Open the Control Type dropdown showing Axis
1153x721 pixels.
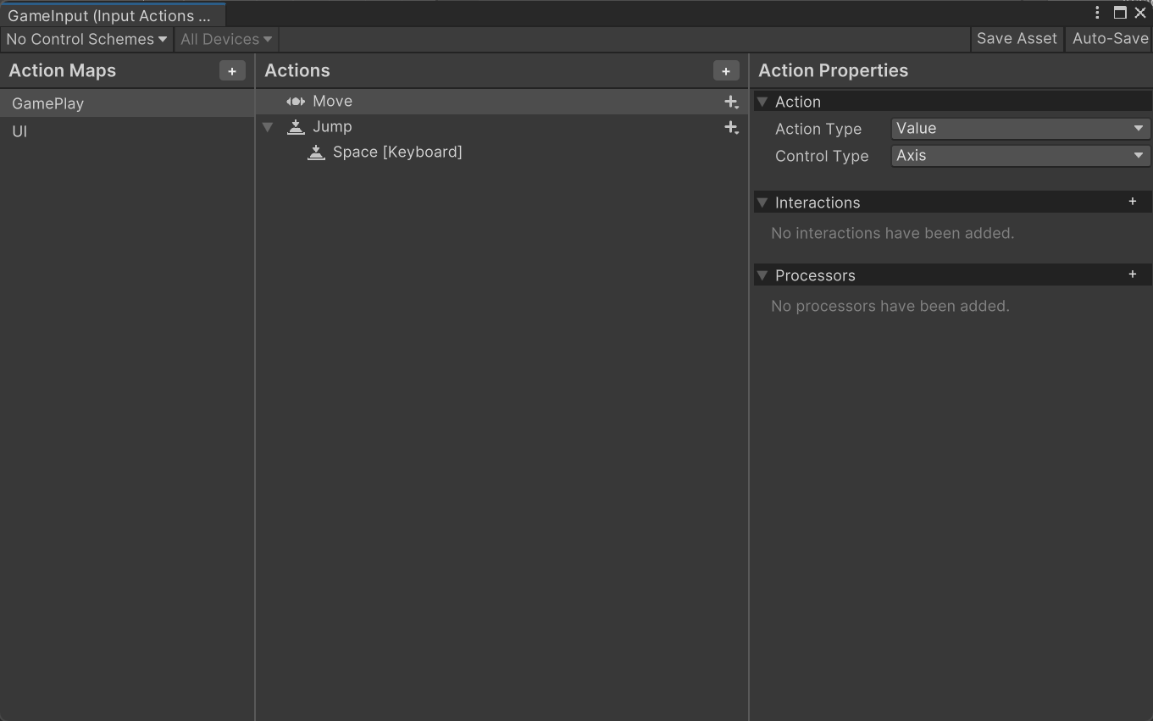click(1019, 156)
